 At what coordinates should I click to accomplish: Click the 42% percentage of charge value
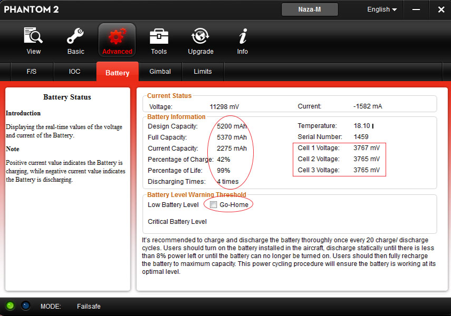[224, 160]
